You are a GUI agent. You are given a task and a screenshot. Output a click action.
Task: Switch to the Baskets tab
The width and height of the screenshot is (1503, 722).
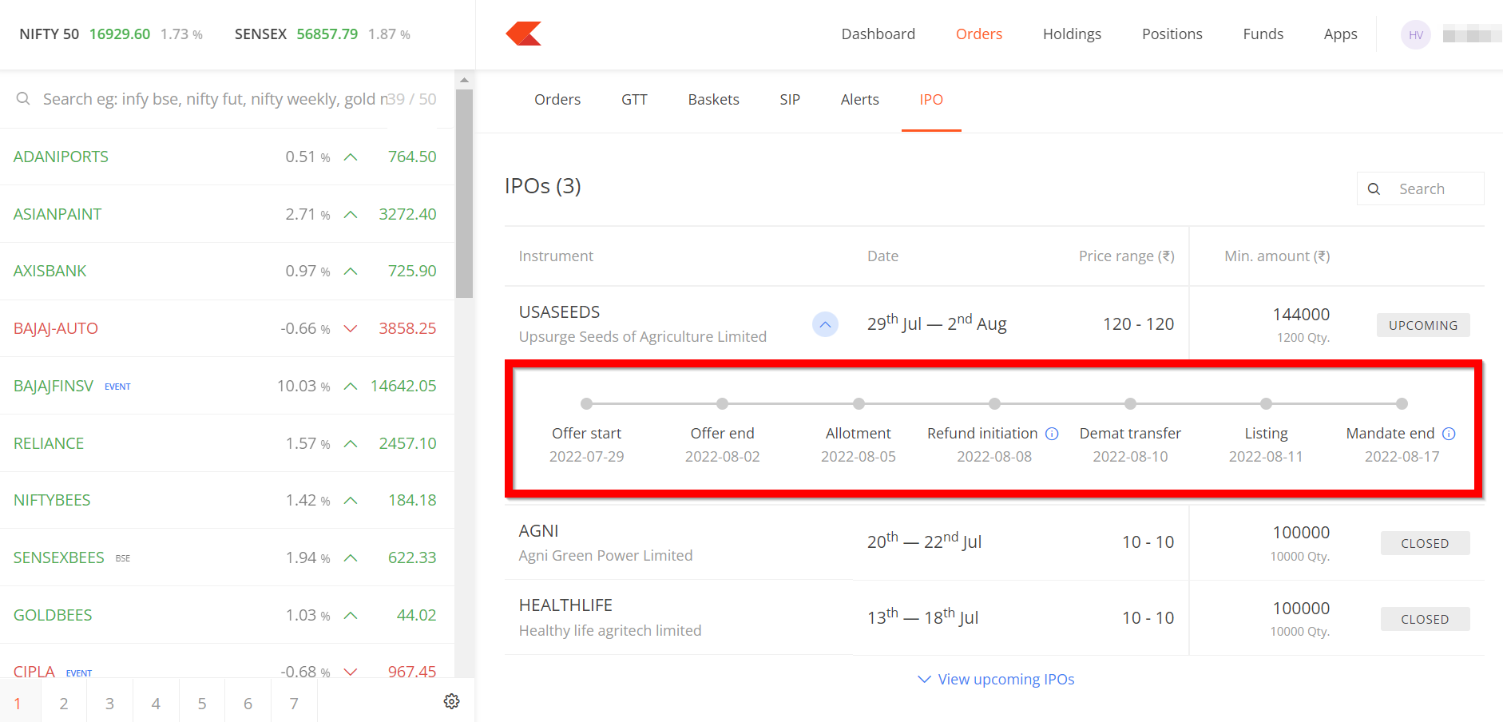714,100
